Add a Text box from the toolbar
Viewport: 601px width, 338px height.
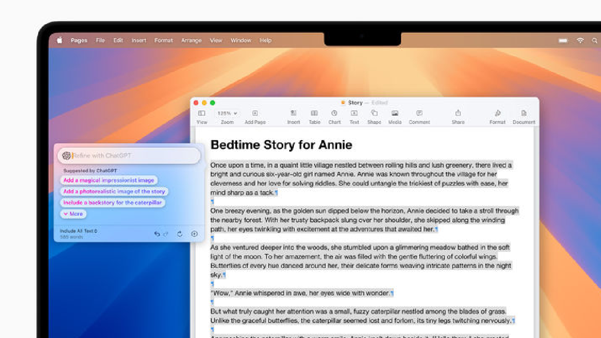(354, 117)
